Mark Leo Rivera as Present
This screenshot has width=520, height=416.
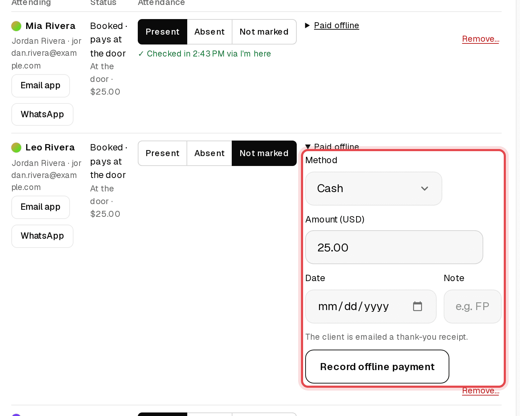point(162,153)
